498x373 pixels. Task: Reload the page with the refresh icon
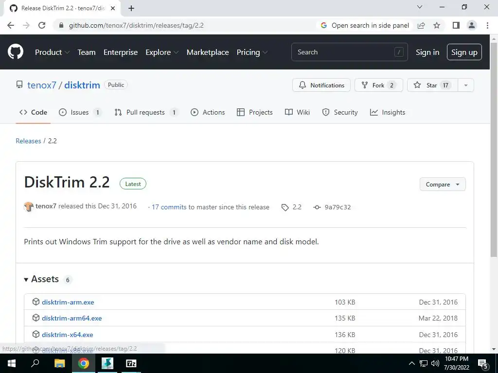[x=42, y=25]
